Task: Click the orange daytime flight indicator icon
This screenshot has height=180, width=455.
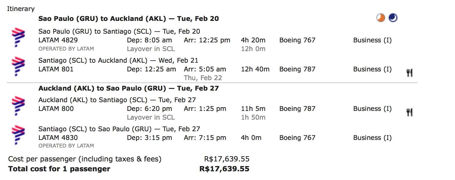Action: tap(381, 18)
